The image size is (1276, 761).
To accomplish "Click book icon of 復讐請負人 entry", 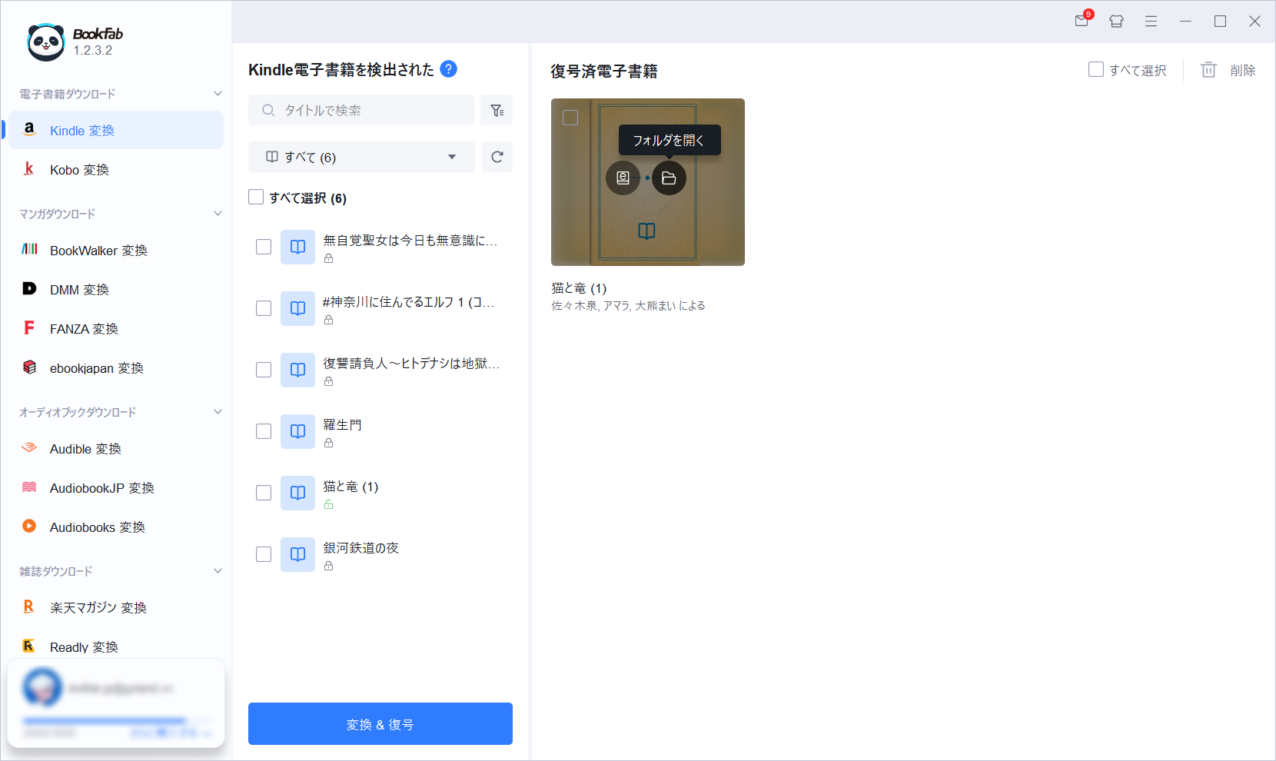I will [x=297, y=370].
